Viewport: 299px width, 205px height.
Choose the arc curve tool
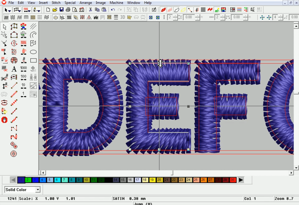point(33,35)
